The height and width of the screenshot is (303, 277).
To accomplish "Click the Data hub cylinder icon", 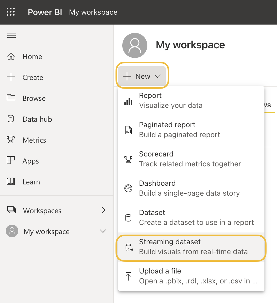I will click(x=11, y=119).
